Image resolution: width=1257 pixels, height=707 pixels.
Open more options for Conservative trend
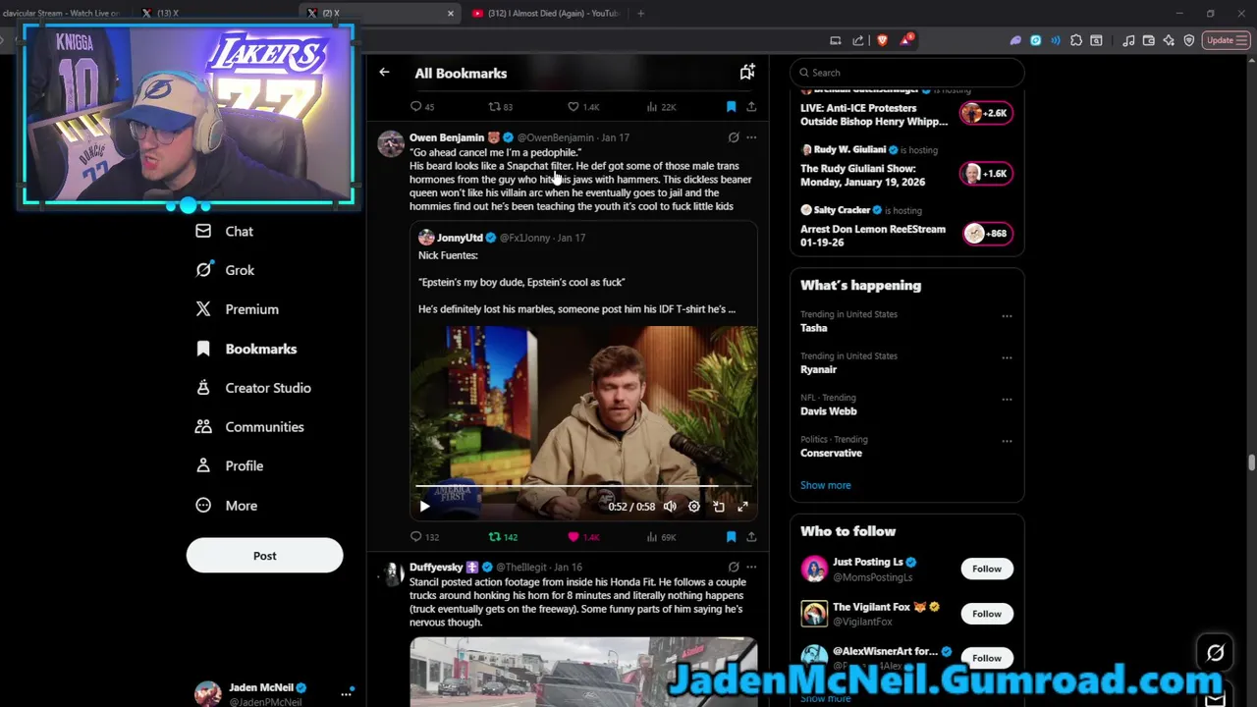[1007, 441]
